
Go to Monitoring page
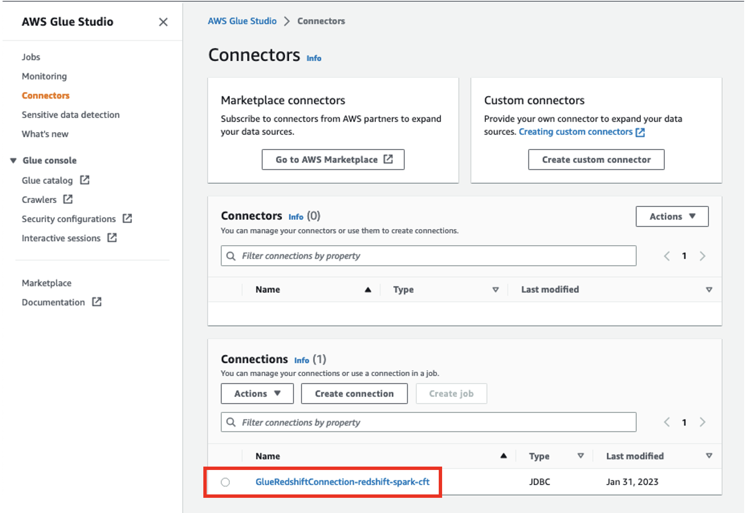(x=44, y=76)
